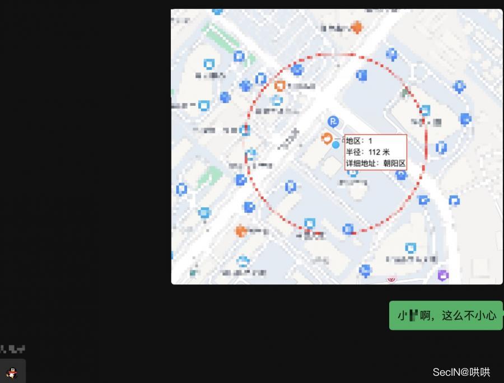504x383 pixels.
Task: Select the green chat bubble ending with 这么不小心
Action: (446, 315)
